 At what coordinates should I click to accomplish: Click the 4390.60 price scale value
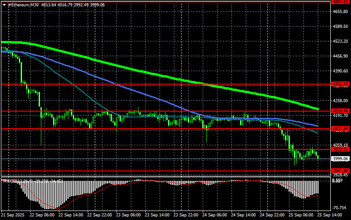pyautogui.click(x=340, y=71)
